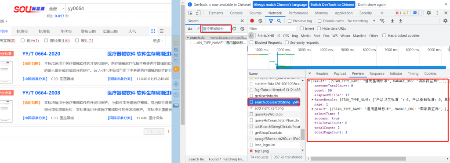
Task: Tick the Hide data URLs checkbox
Action: tap(319, 28)
